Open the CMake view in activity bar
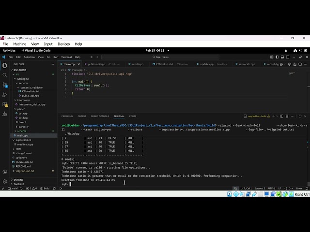 click(5, 114)
